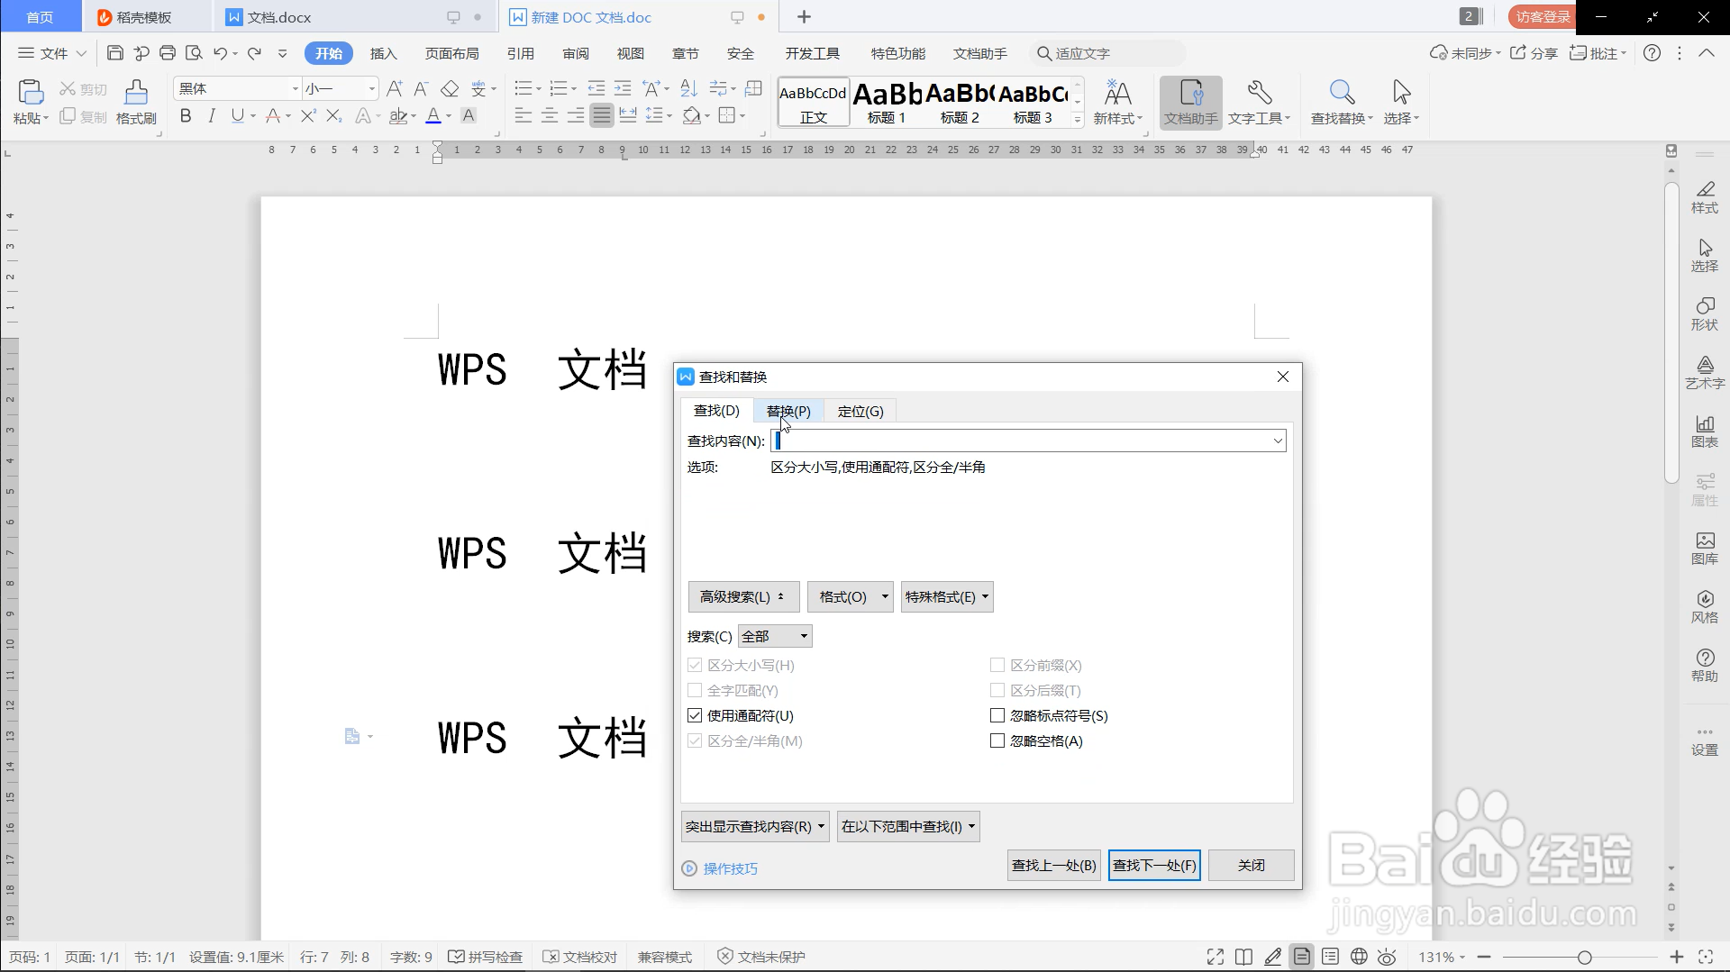The height and width of the screenshot is (972, 1730).
Task: Run 拼写检查 from the status bar
Action: tap(485, 957)
